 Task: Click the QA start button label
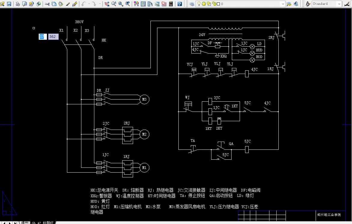[x=231, y=144]
